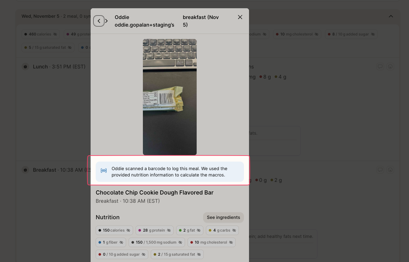Toggle visibility of 460 calories on background page
The height and width of the screenshot is (262, 409).
click(x=55, y=34)
